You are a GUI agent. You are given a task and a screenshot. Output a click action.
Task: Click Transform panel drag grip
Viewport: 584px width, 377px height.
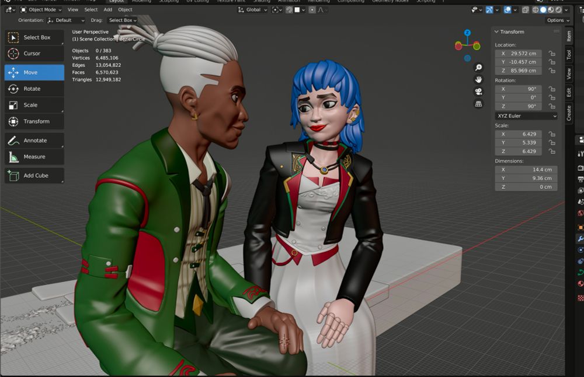click(556, 31)
